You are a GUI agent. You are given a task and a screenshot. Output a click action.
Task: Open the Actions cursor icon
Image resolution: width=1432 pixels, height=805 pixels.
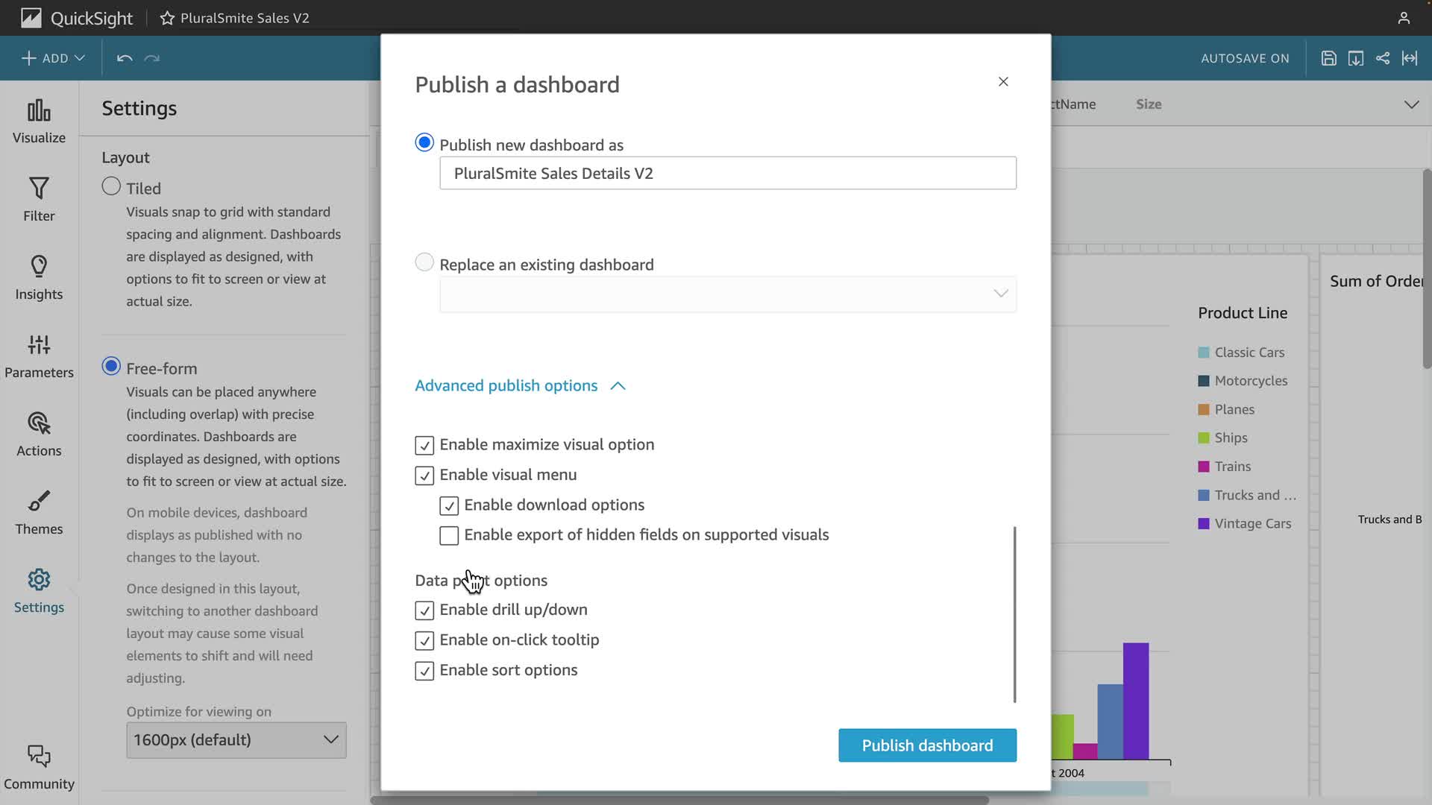39,423
